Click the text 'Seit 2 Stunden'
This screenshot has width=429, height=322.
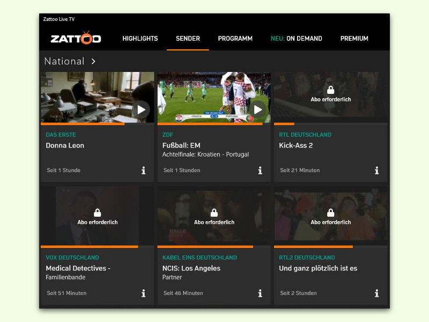click(x=298, y=293)
